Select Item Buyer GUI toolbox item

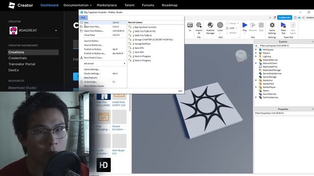(x=119, y=144)
